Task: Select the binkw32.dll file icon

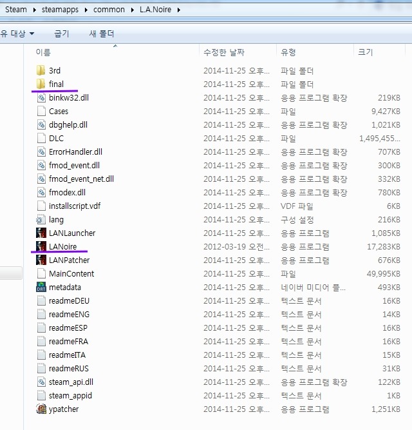Action: point(41,97)
